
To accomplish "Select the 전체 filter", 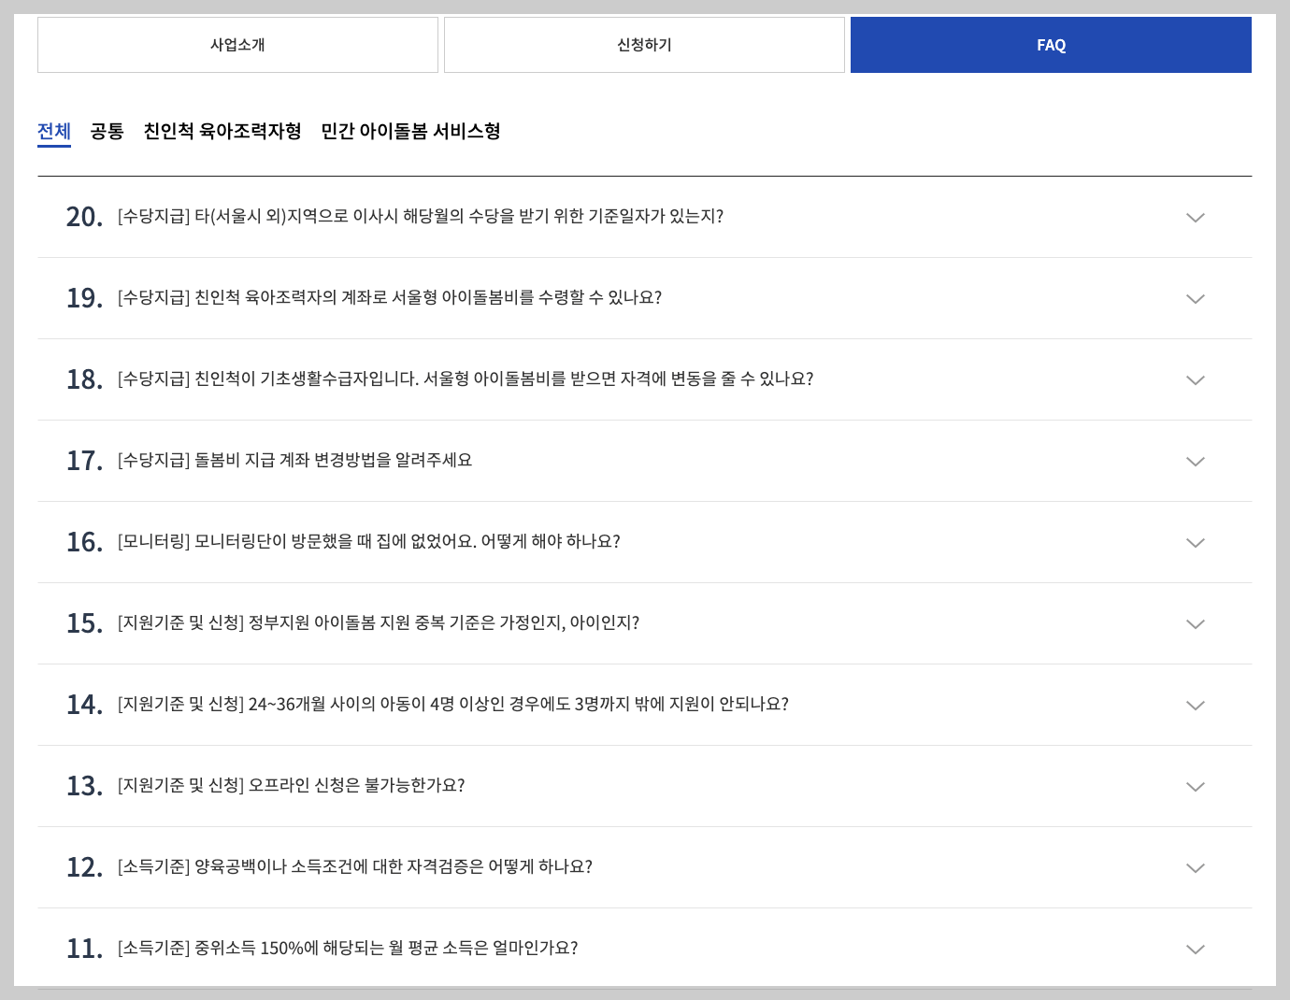I will coord(53,131).
